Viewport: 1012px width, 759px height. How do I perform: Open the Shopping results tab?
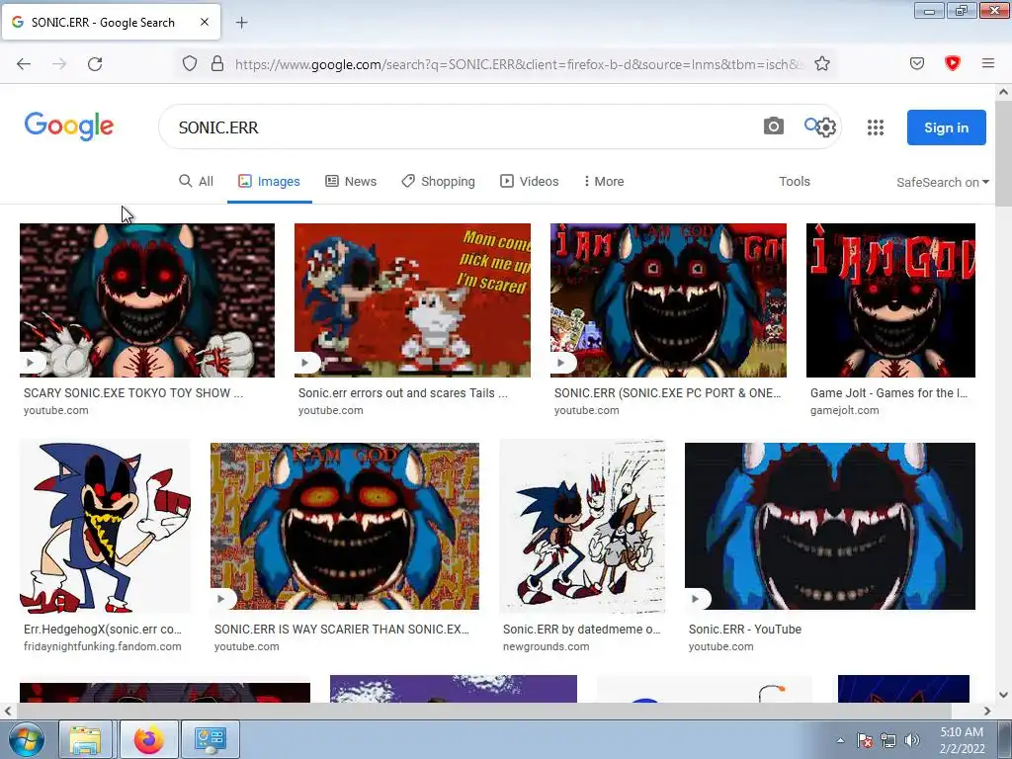438,182
